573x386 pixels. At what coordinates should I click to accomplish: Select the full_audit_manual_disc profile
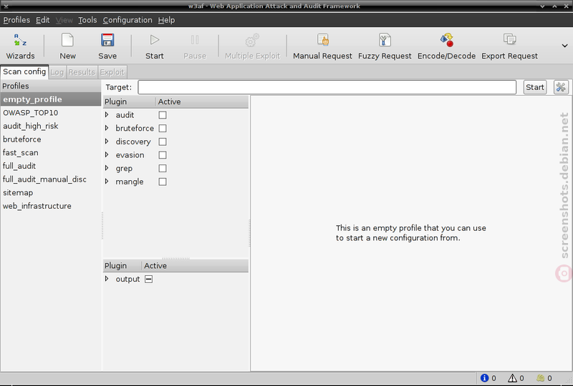[x=50, y=179]
